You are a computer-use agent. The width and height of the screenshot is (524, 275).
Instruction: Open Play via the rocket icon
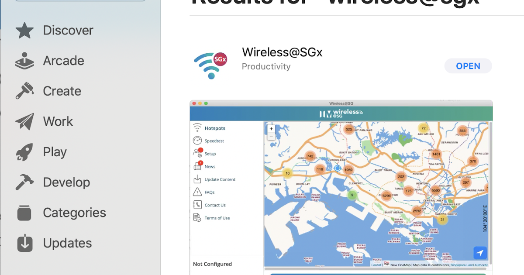point(24,151)
